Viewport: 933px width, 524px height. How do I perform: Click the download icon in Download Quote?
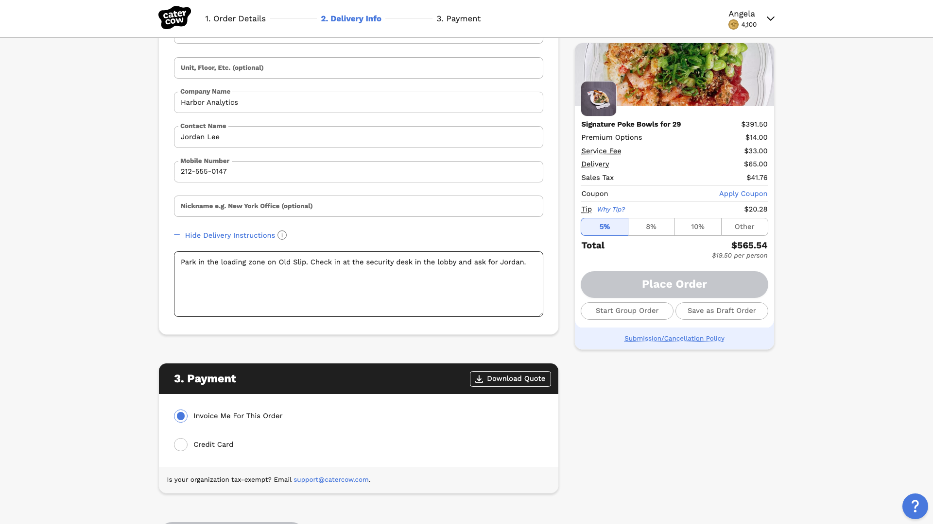click(479, 379)
